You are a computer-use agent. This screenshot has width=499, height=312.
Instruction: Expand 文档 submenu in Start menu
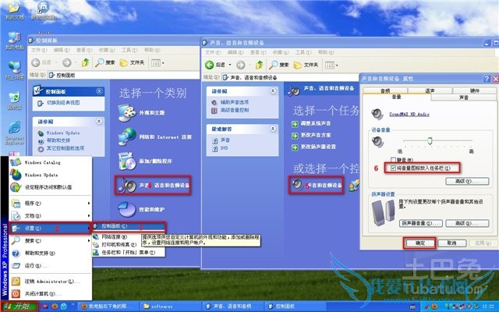(50, 216)
